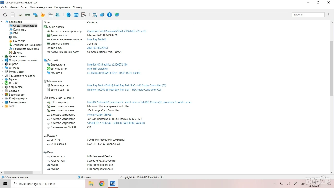The width and height of the screenshot is (334, 188).
Task: Show hidden system tray icons
Action: click(274, 184)
